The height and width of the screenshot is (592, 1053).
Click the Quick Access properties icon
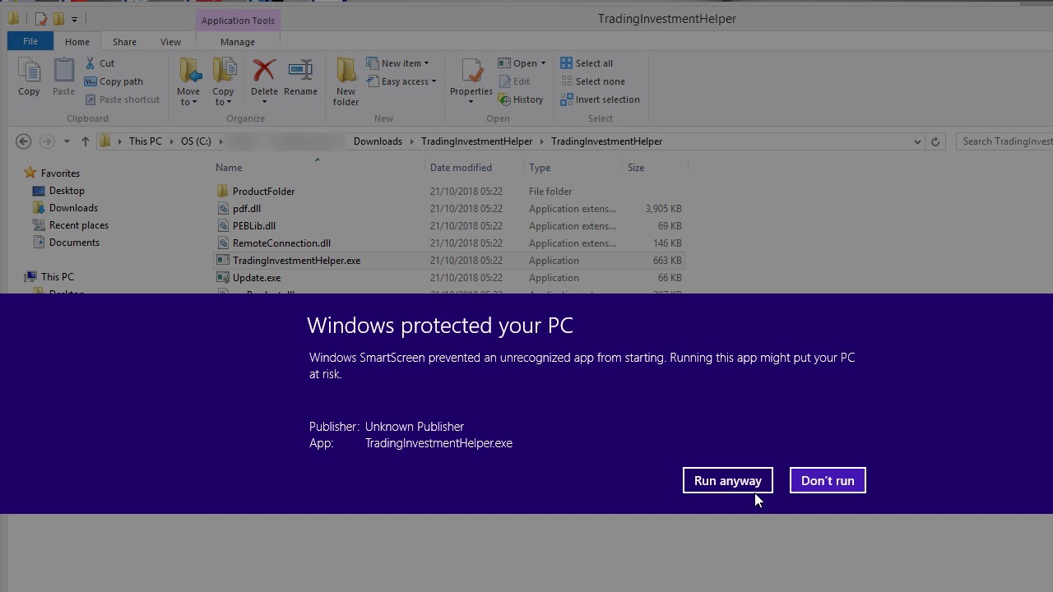[x=40, y=19]
